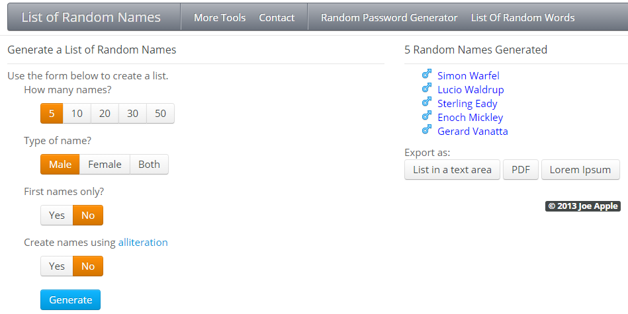Open Random Password Generator page
The width and height of the screenshot is (628, 314).
[x=389, y=18]
